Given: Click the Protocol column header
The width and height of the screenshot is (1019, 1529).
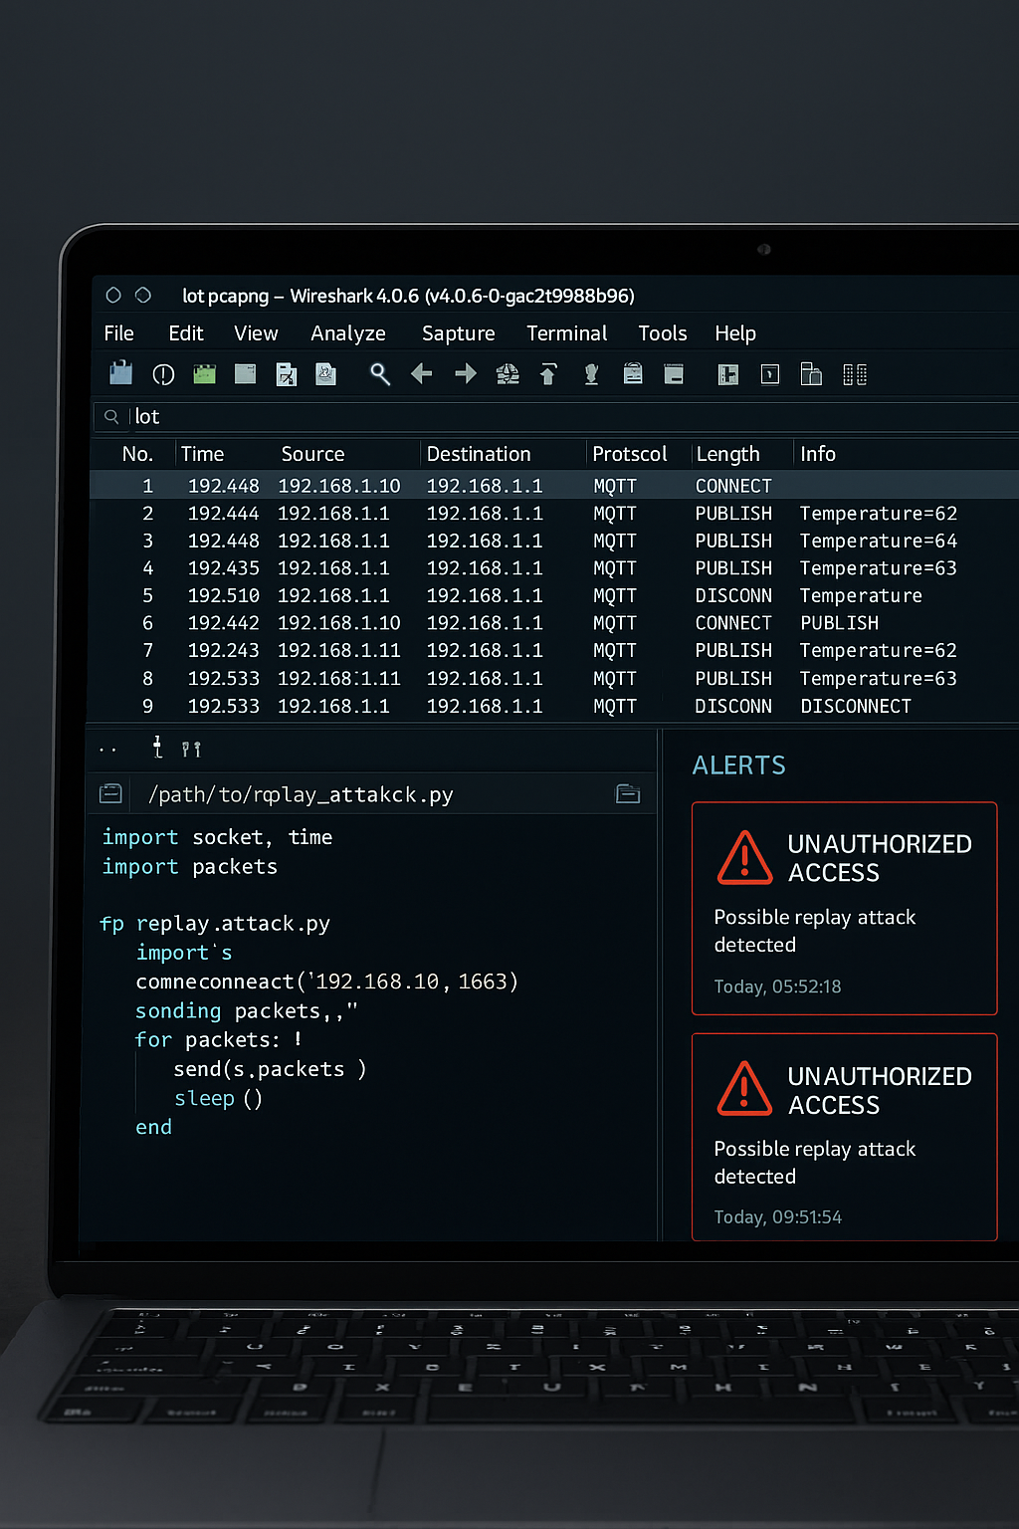Looking at the screenshot, I should coord(629,454).
